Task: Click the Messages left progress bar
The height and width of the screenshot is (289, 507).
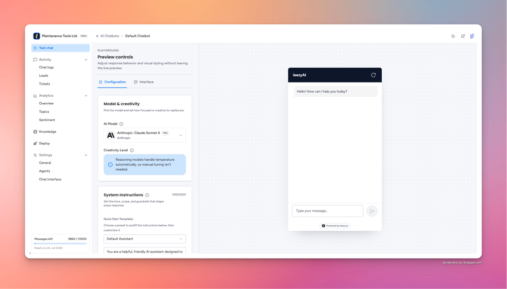Action: (x=60, y=243)
